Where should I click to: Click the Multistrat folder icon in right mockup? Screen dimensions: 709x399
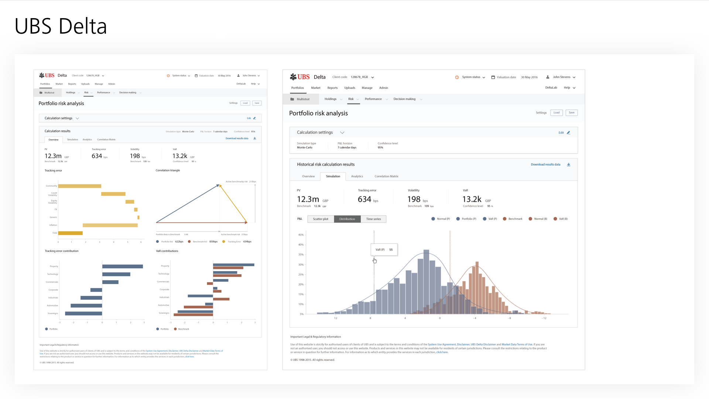(292, 99)
